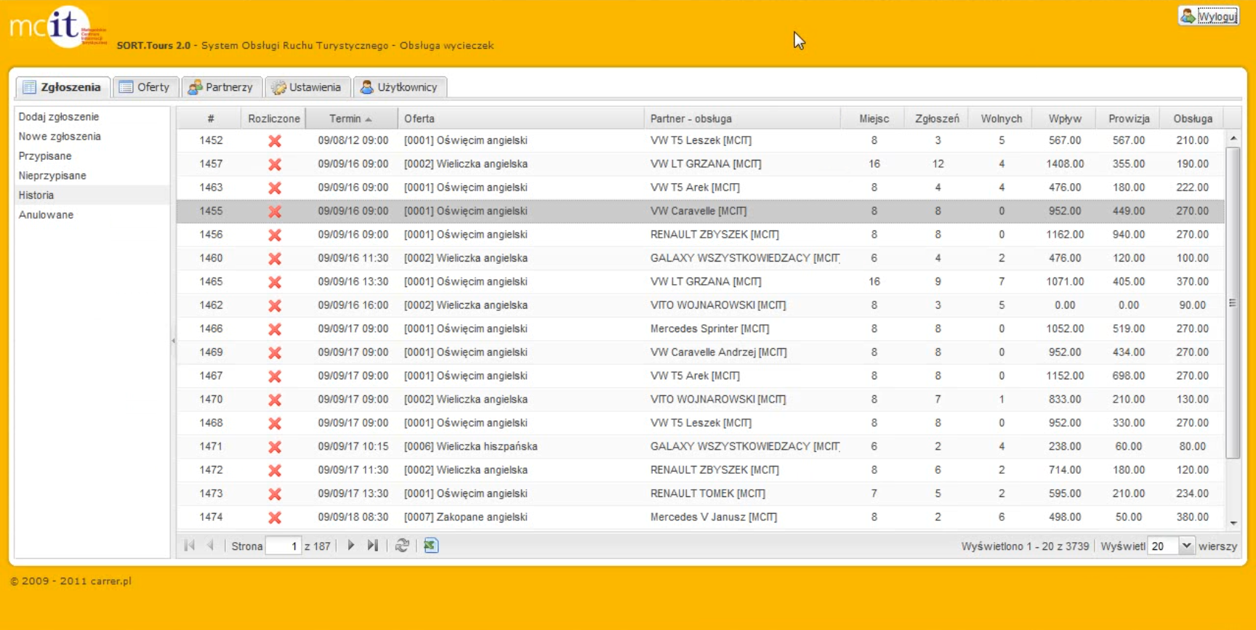Refresh the grid data

(x=402, y=546)
